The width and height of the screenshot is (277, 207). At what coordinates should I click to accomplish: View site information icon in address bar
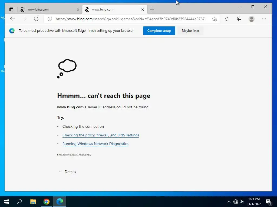click(x=50, y=19)
